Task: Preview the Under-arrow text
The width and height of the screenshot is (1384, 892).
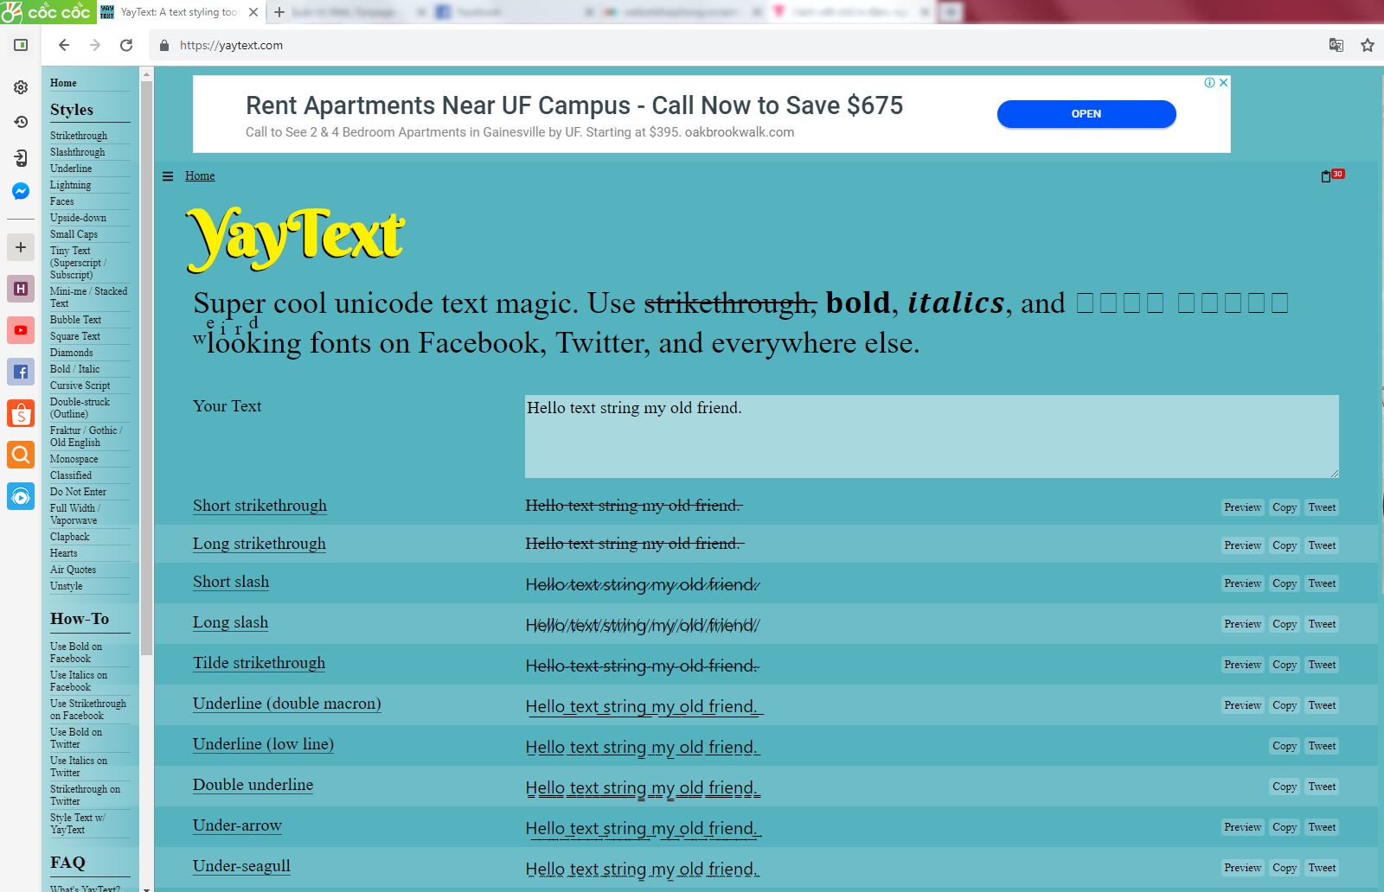Action: click(x=1243, y=827)
